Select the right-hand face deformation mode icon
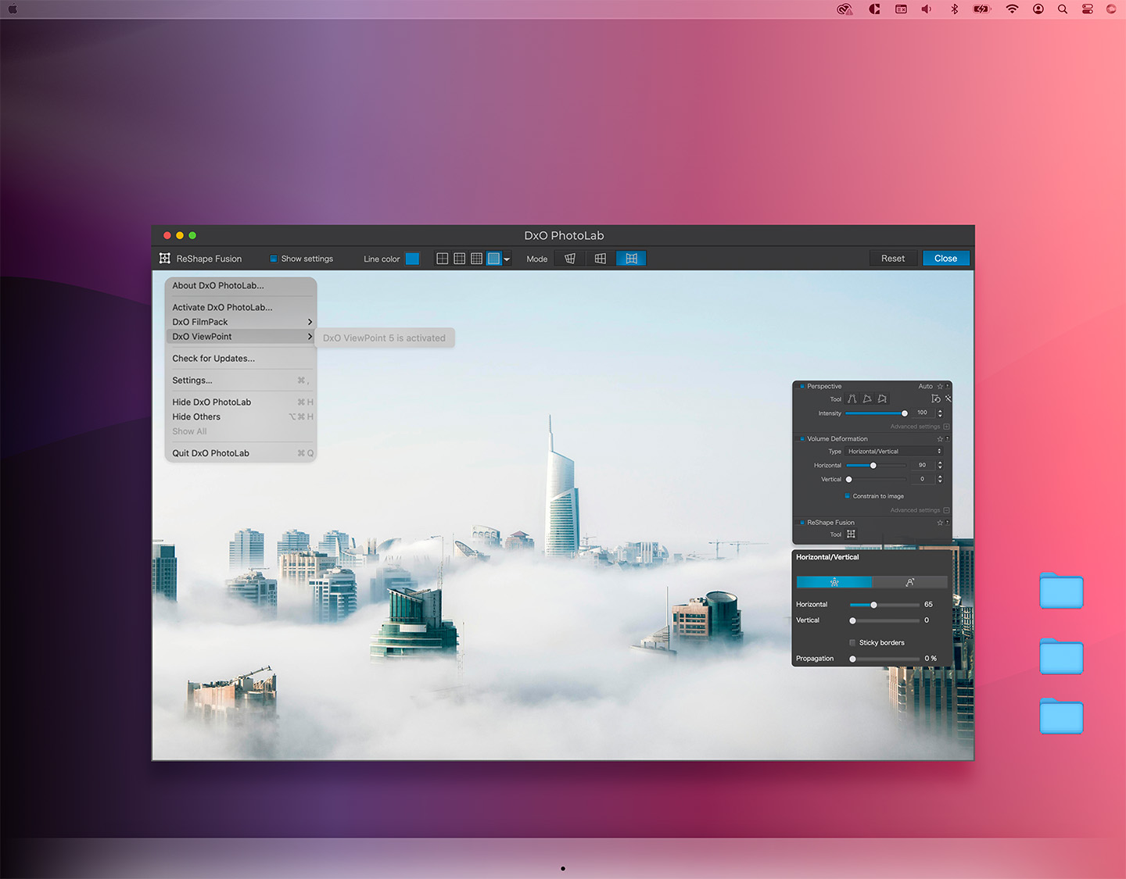This screenshot has width=1126, height=879. point(909,582)
